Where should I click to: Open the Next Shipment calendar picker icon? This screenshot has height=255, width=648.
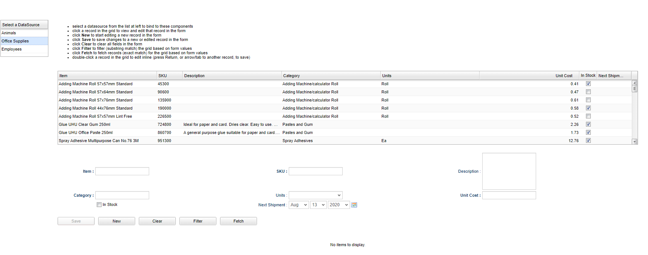pos(354,205)
